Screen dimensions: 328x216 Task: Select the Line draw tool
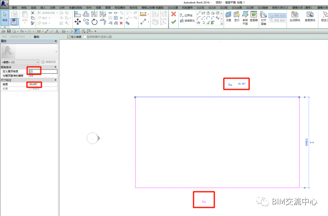(x=199, y=13)
